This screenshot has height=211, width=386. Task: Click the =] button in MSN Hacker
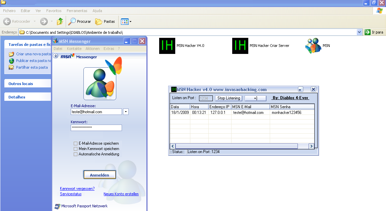256,98
